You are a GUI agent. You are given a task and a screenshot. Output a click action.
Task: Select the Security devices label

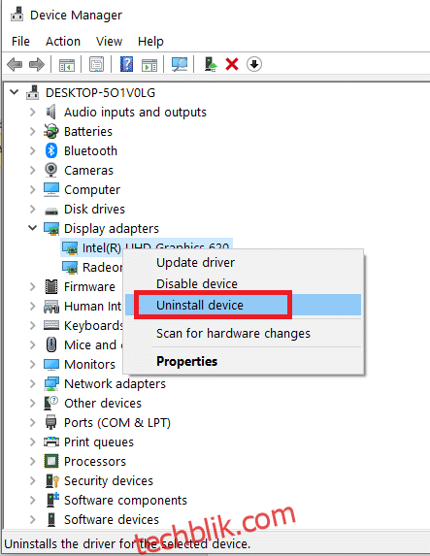pos(109,481)
